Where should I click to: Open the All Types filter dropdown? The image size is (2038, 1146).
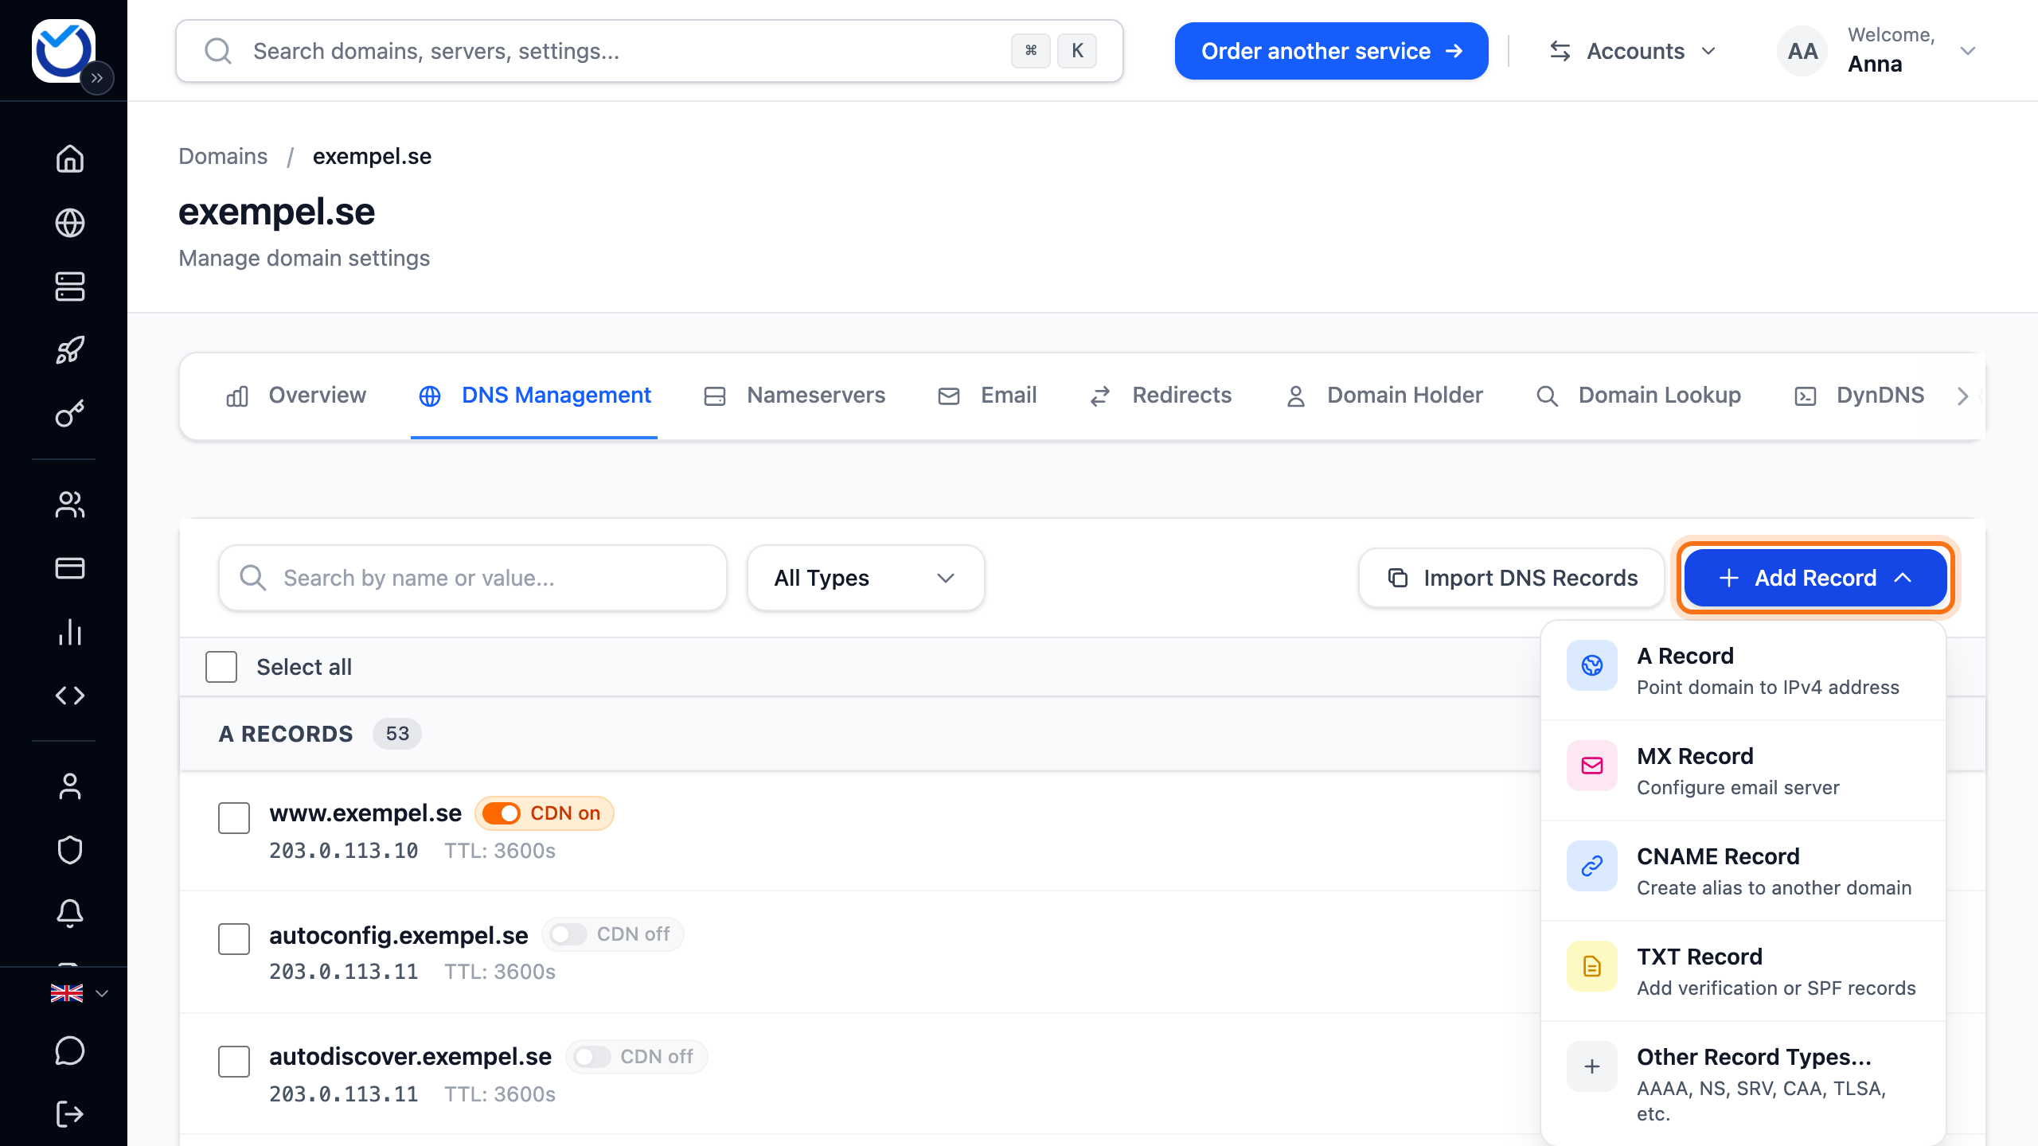pyautogui.click(x=865, y=578)
